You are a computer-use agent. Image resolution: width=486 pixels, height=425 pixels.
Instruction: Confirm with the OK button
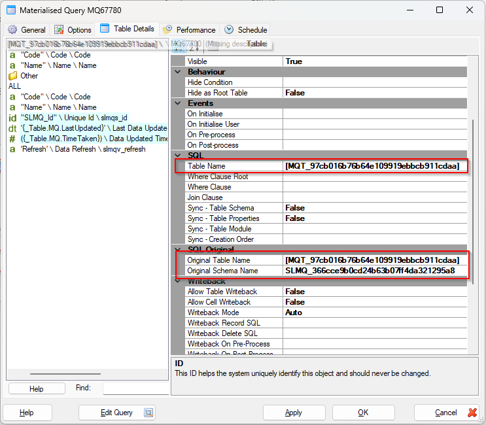click(x=363, y=413)
